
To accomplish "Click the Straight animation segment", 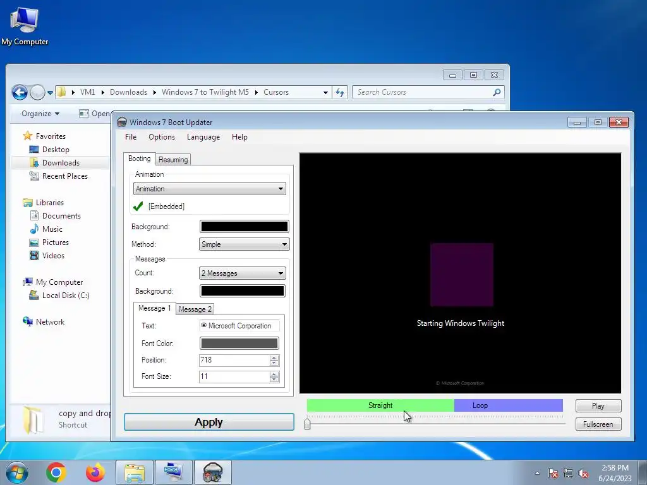I will pyautogui.click(x=380, y=405).
